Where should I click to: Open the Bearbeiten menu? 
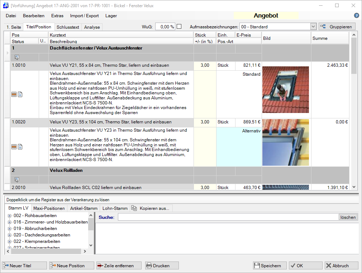click(34, 16)
